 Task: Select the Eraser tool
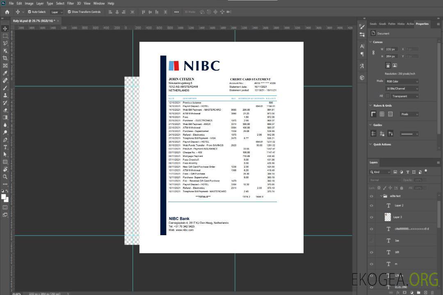[x=5, y=110]
